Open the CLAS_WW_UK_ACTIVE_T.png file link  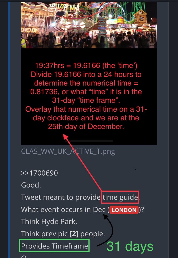(68, 152)
